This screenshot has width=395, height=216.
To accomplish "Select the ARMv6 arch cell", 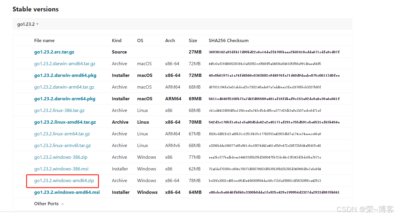I will coord(173,146).
